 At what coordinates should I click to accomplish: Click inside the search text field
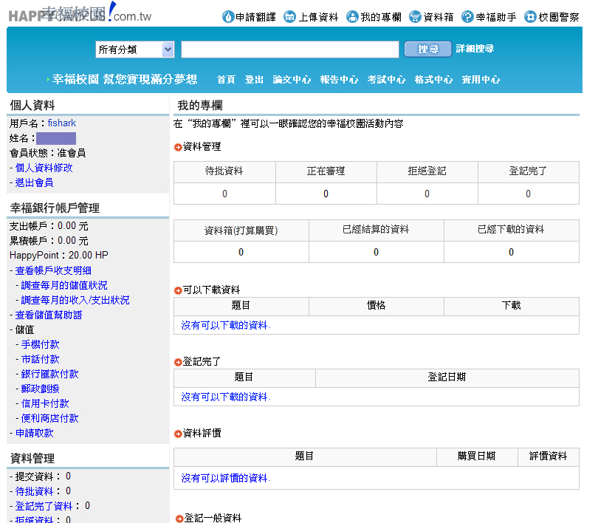pyautogui.click(x=289, y=49)
